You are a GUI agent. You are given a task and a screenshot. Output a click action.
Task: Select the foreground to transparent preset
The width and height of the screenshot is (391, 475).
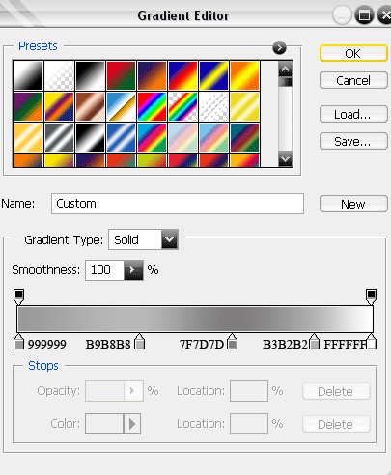click(x=59, y=75)
